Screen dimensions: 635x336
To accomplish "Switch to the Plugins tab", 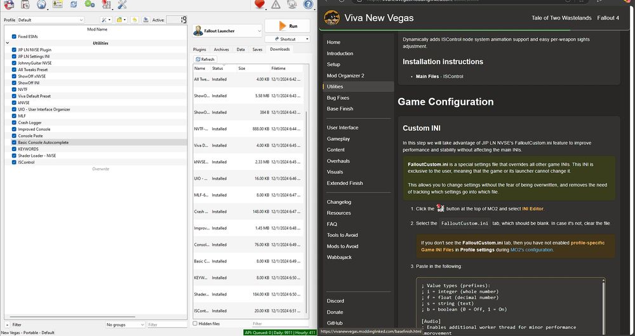I will click(x=199, y=50).
